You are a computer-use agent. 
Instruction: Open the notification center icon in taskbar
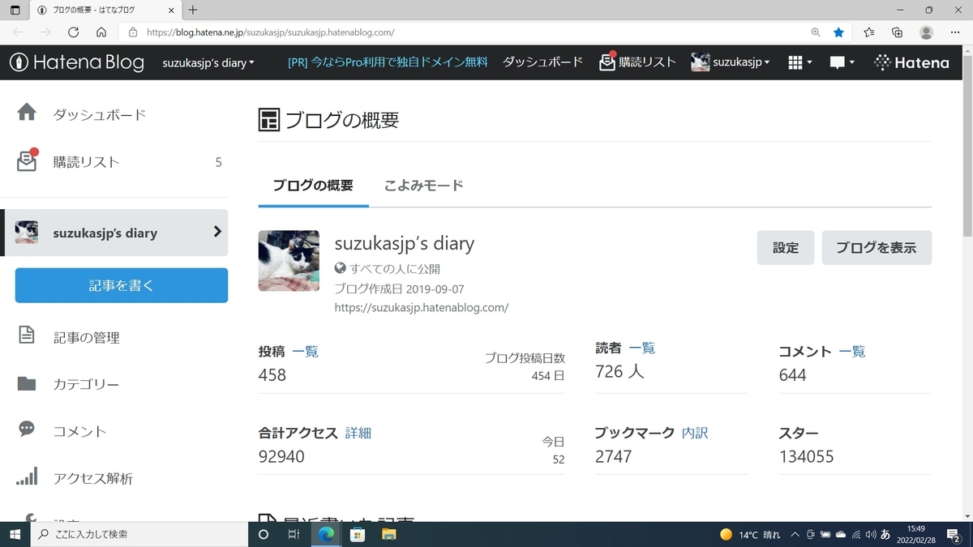[953, 534]
